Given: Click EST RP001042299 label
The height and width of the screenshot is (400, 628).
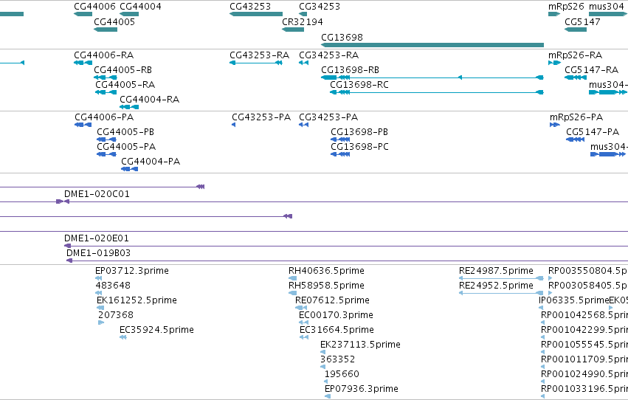Looking at the screenshot, I should click(x=584, y=330).
